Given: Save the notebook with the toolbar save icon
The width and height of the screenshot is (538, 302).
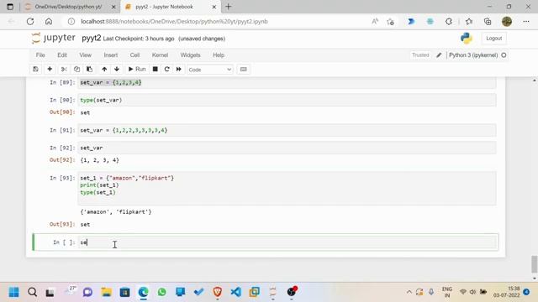Looking at the screenshot, I should (35, 69).
